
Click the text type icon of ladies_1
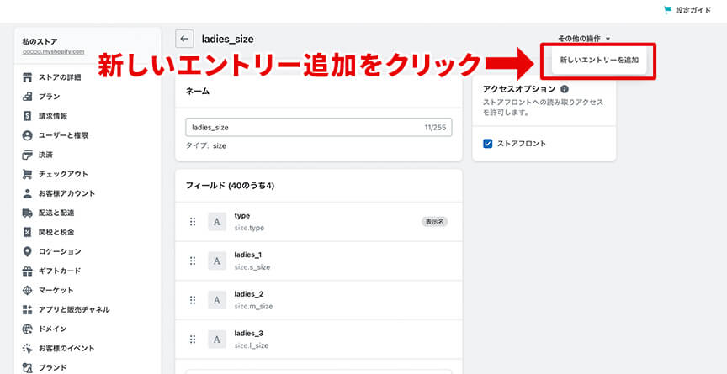(217, 261)
